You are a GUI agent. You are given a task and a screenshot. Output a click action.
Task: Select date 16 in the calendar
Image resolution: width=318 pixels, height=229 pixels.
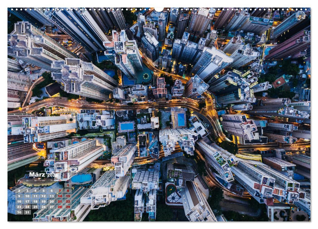(x=19, y=202)
